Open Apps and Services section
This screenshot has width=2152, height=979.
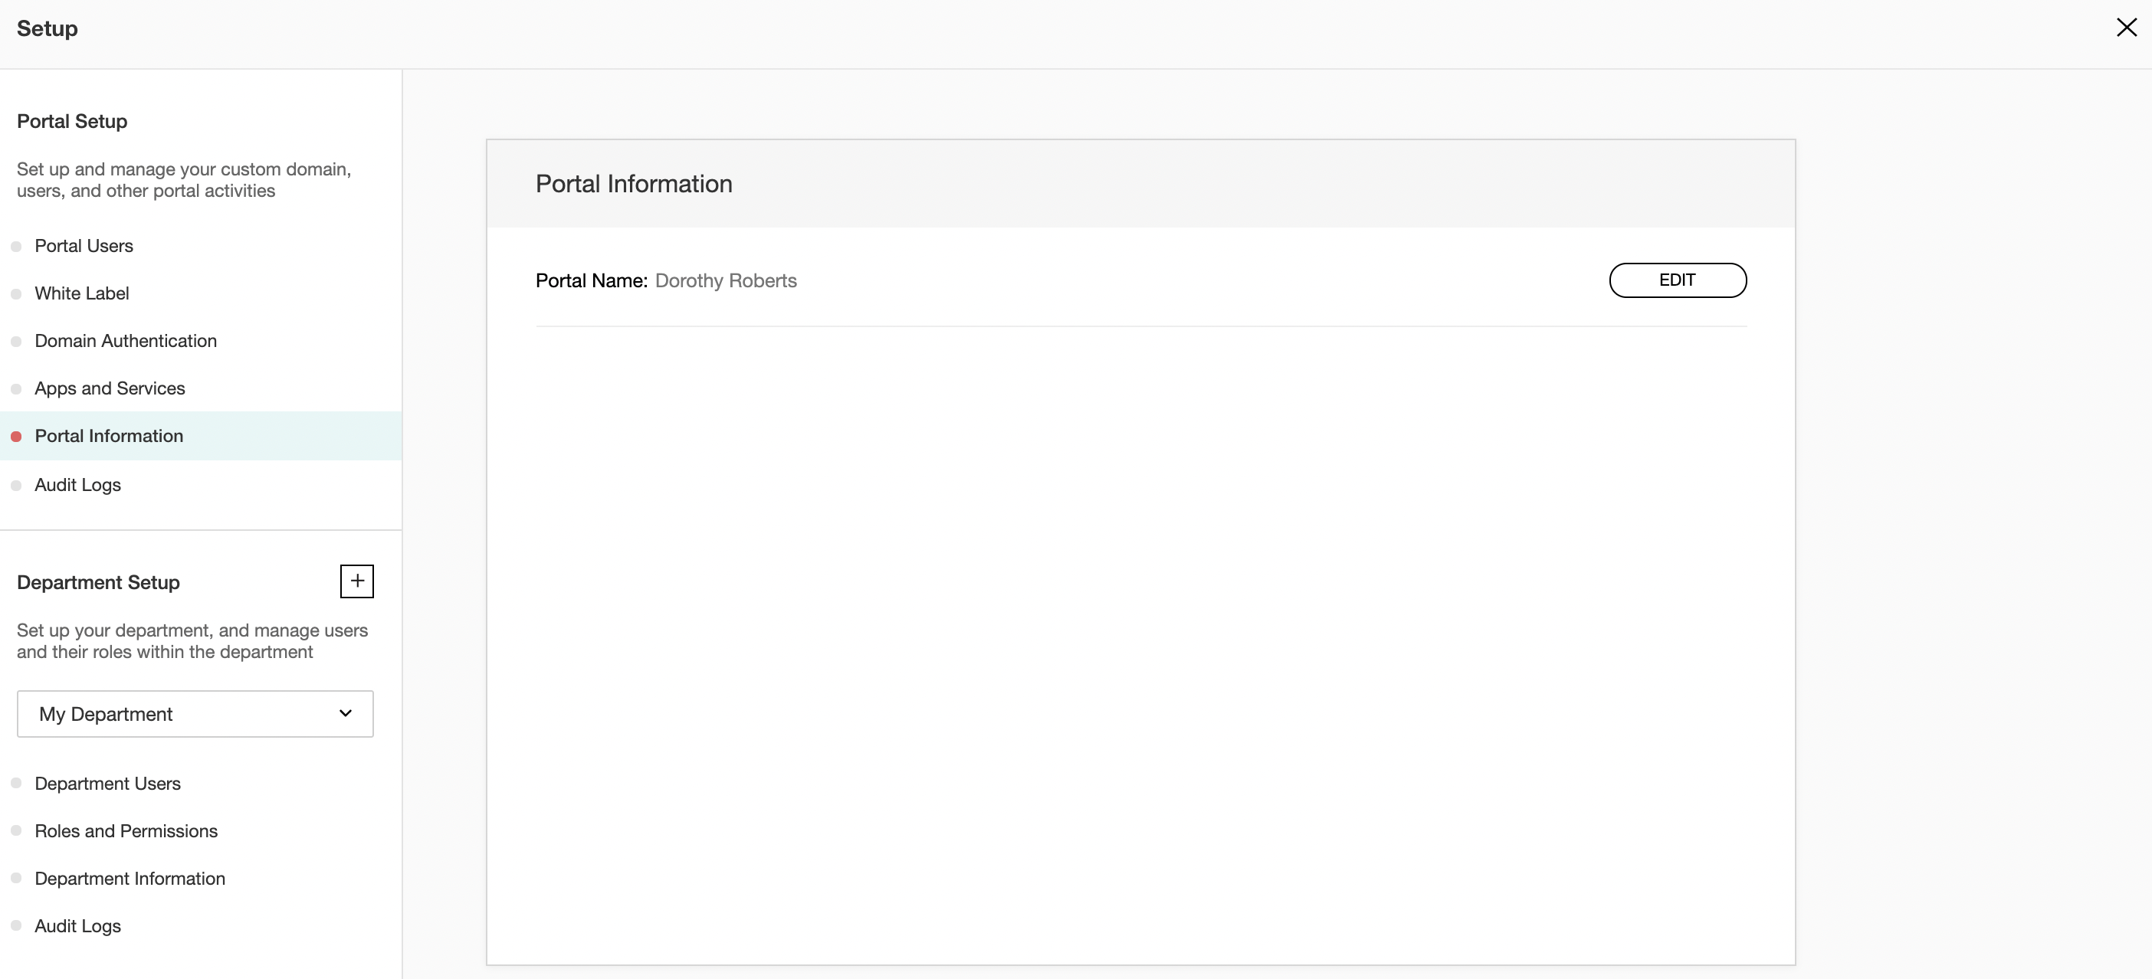110,388
